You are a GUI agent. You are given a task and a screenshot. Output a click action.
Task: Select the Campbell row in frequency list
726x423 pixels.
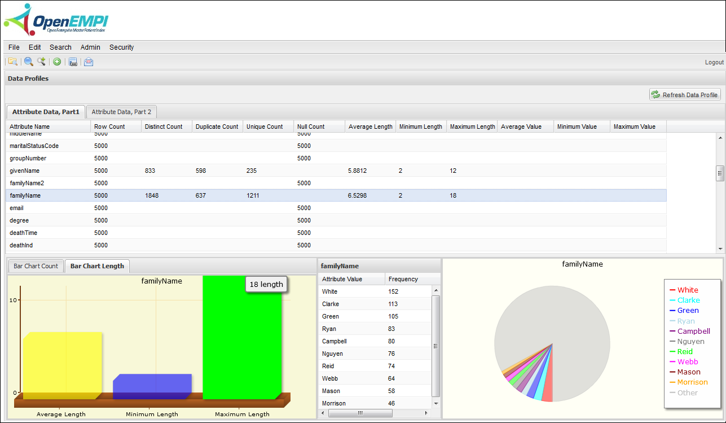[375, 341]
